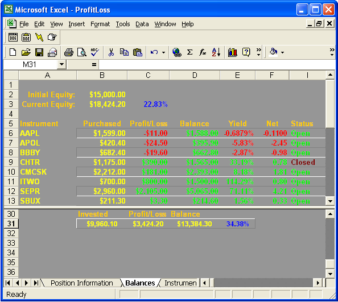Image resolution: width=338 pixels, height=302 pixels.
Task: Cut selection with the scissors icon
Action: pos(111,52)
